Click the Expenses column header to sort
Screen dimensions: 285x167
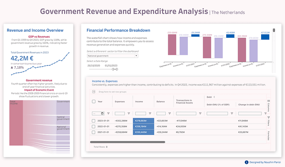120,101
